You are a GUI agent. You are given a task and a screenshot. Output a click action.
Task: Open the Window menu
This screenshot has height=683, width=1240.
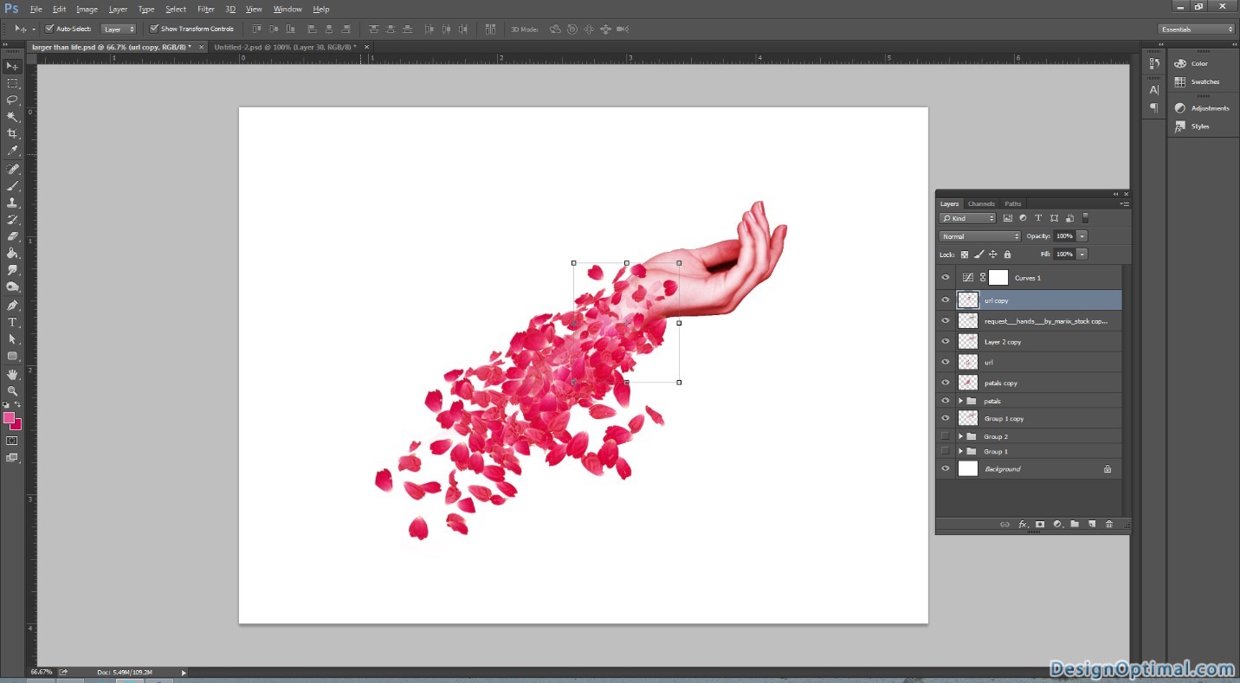pos(287,9)
